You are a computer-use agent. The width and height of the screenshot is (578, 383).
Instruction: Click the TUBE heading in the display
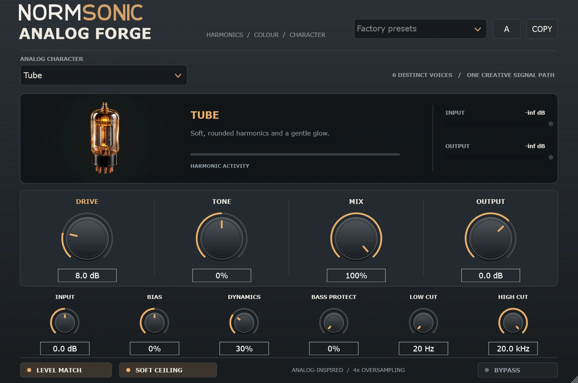point(205,115)
